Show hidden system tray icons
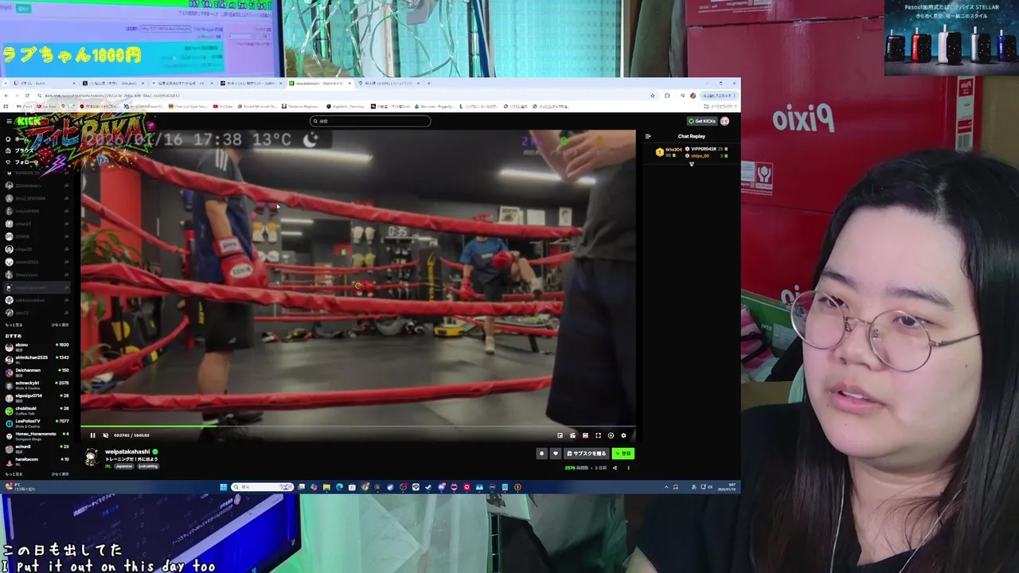The width and height of the screenshot is (1019, 573). click(666, 487)
